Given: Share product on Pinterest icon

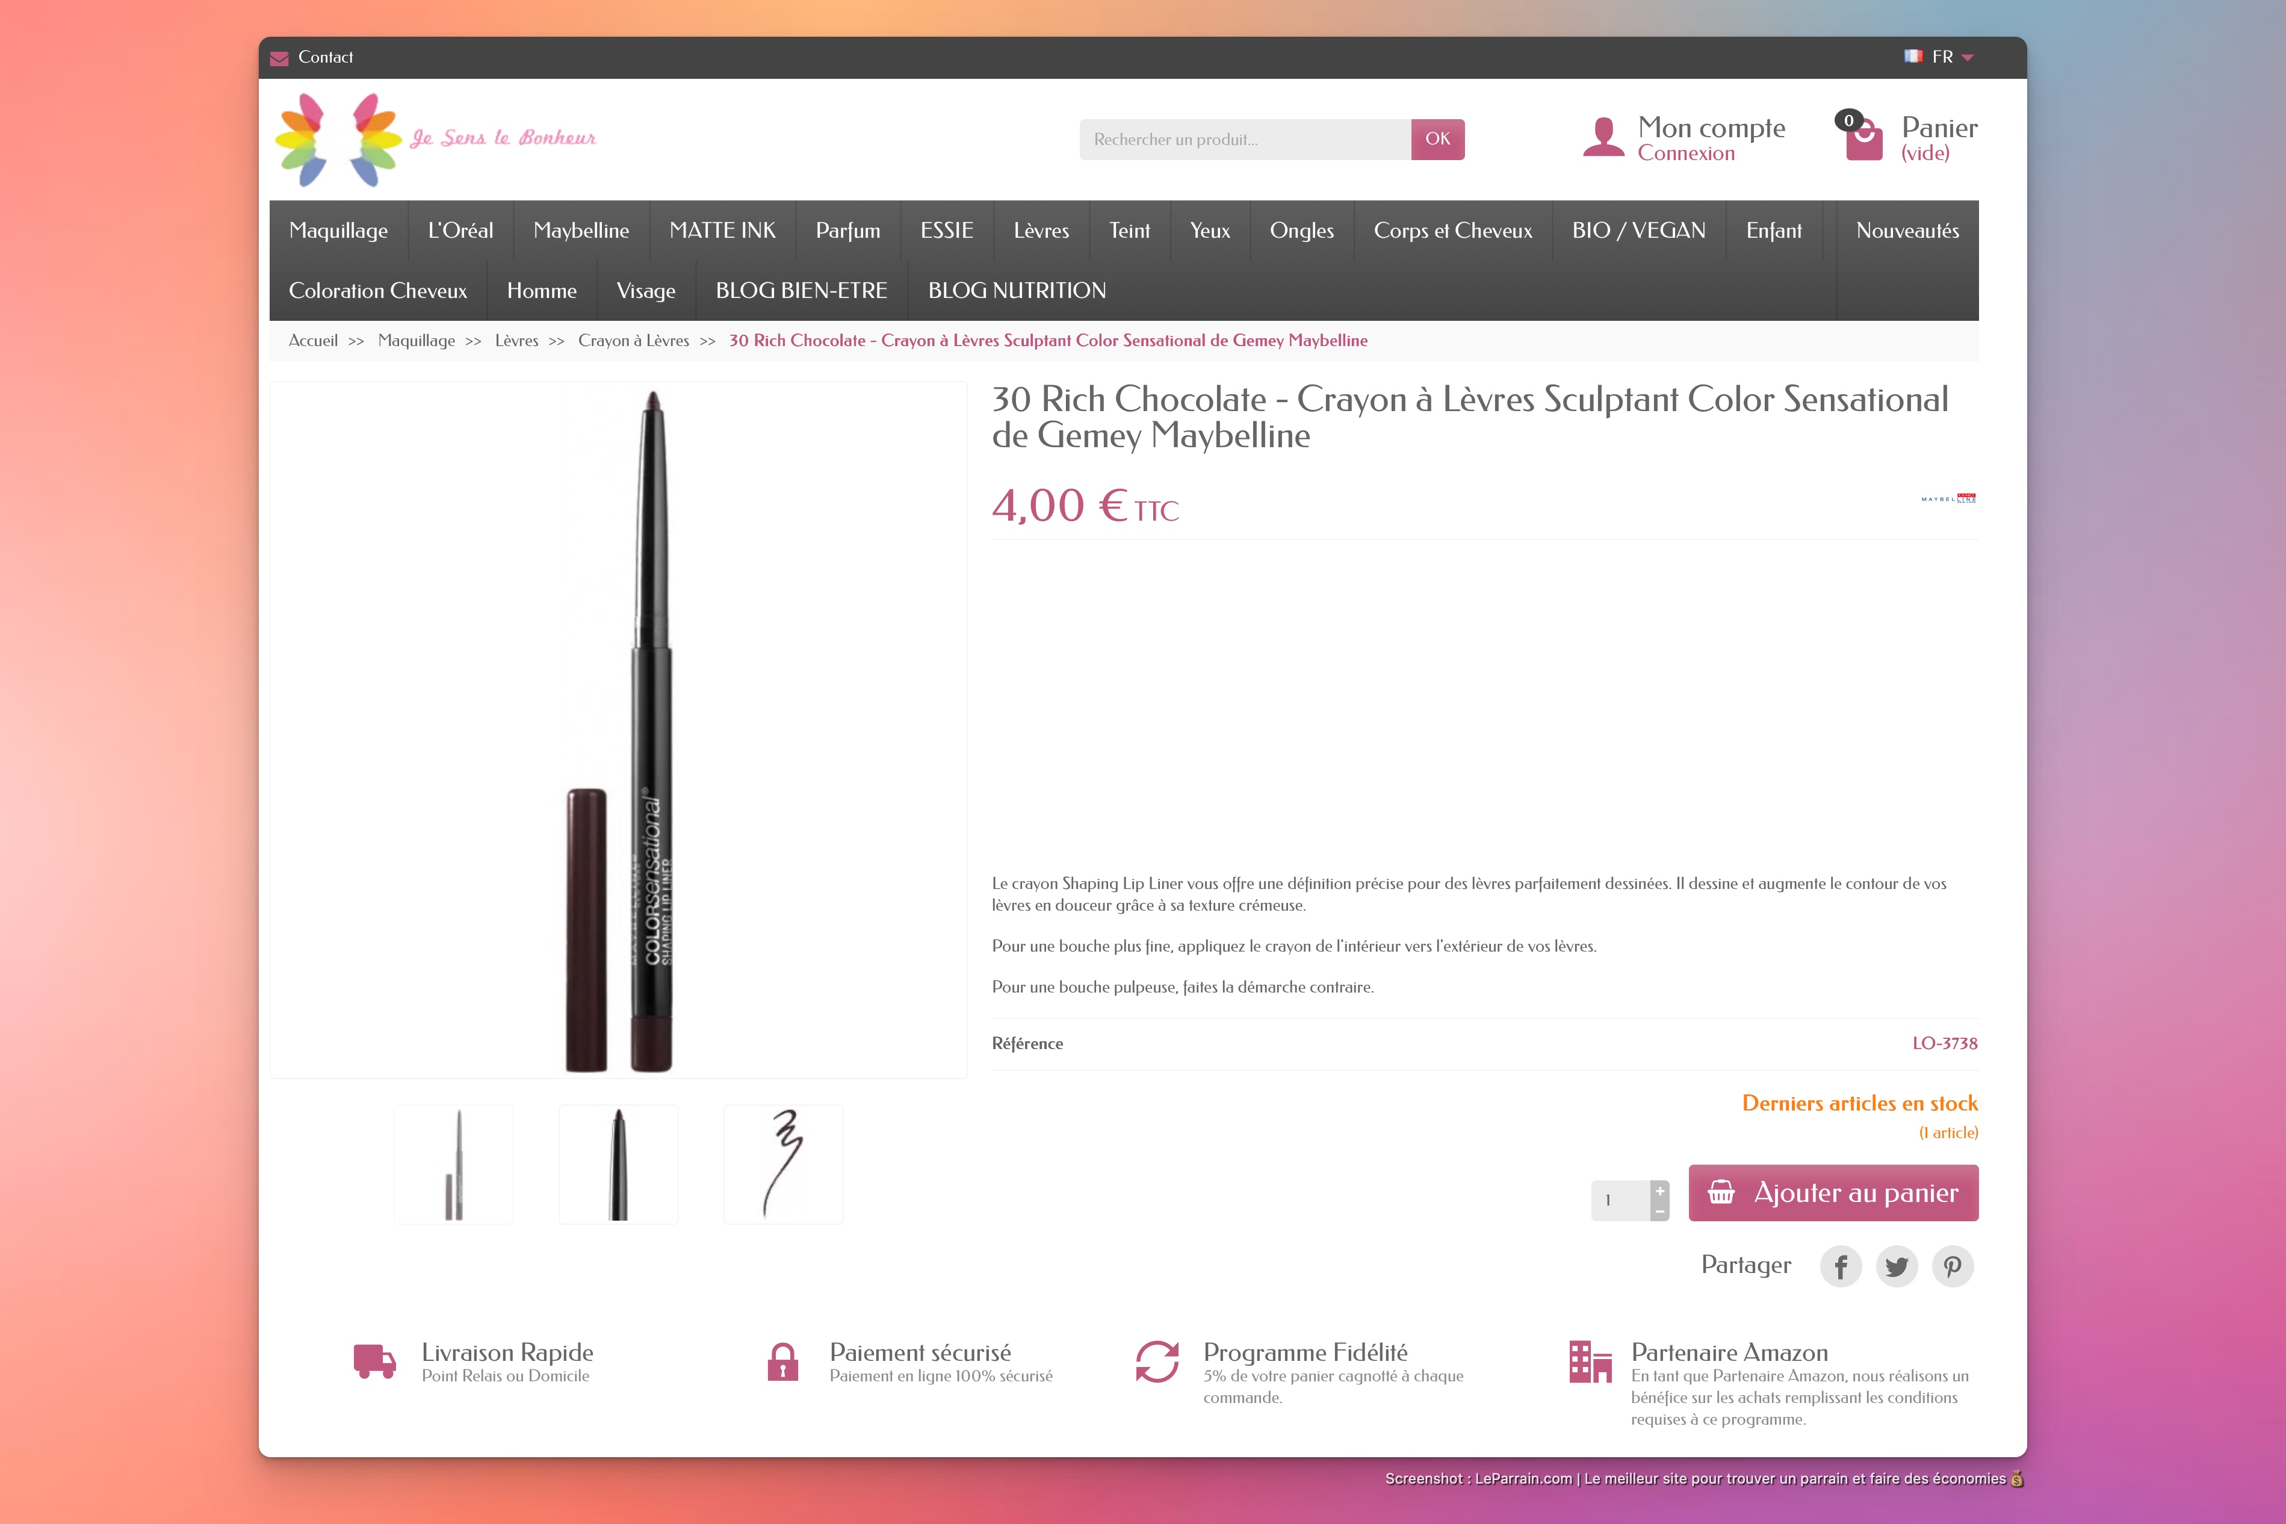Looking at the screenshot, I should pos(1953,1265).
